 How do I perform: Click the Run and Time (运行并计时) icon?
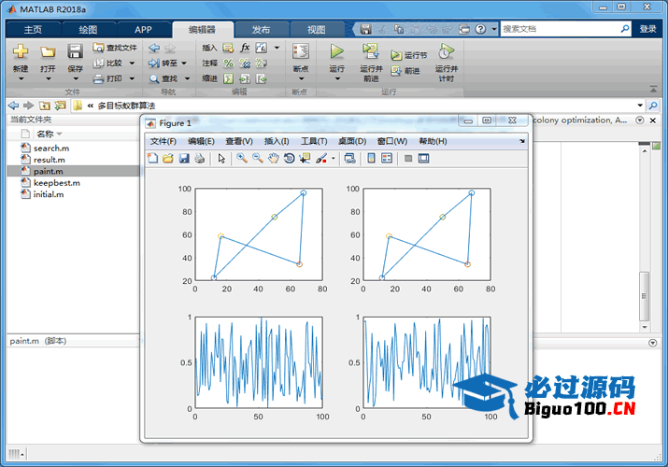click(446, 52)
